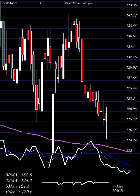Click the 136.64 price axis label
Image resolution: width=140 pixels, height=196 pixels.
tap(131, 36)
